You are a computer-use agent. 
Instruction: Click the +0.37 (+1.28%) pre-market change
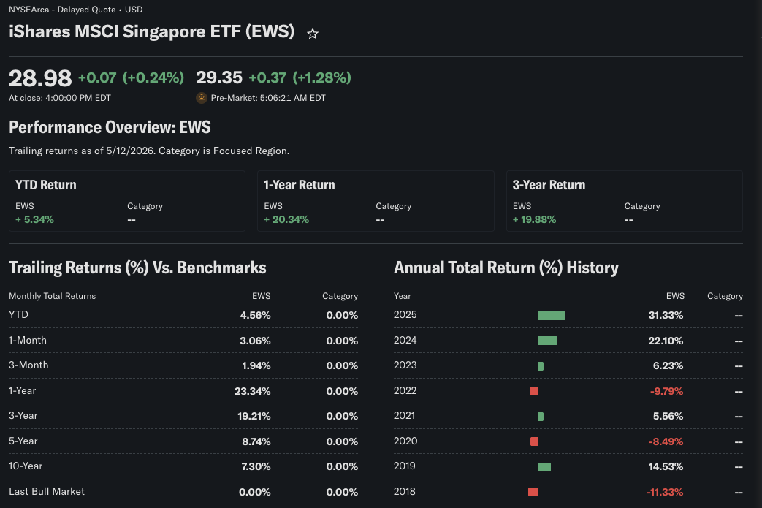[300, 77]
